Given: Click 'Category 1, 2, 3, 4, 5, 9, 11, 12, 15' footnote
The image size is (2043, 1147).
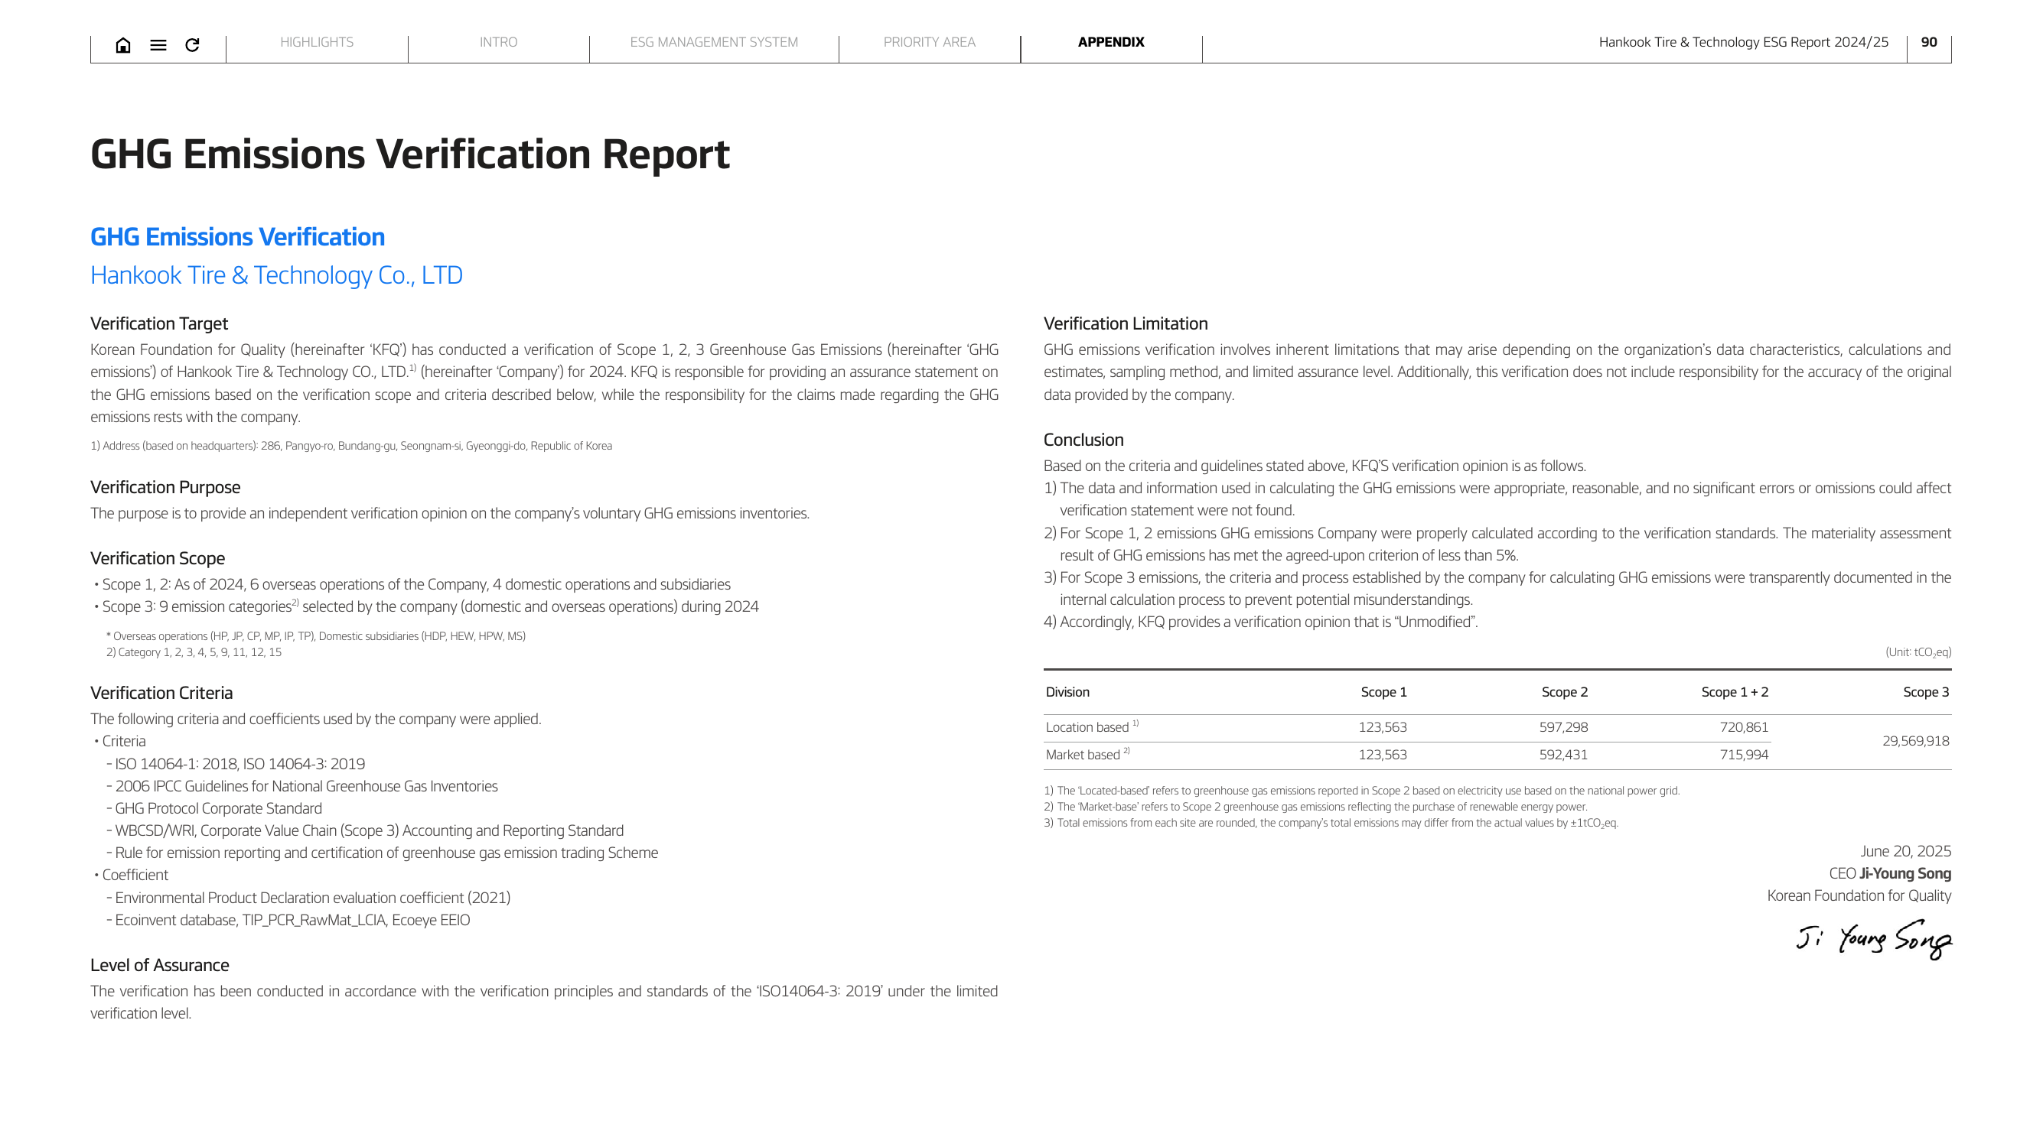Looking at the screenshot, I should pyautogui.click(x=194, y=652).
